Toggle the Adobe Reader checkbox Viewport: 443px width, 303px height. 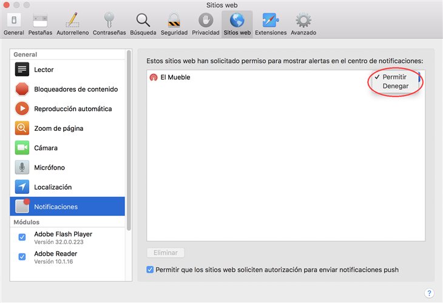pos(22,256)
